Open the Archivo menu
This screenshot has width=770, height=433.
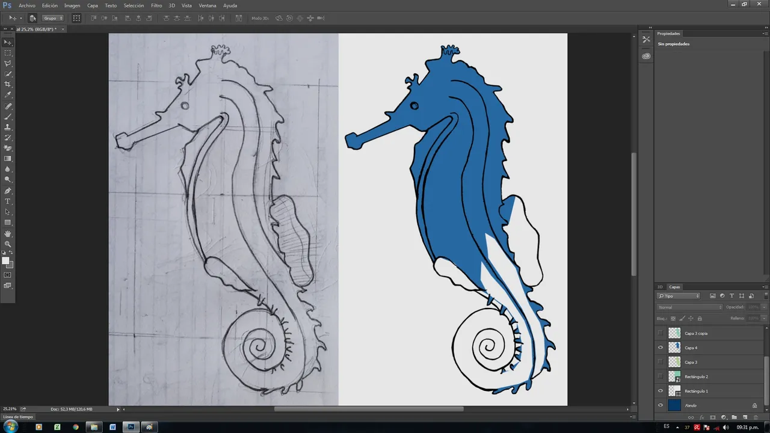(x=27, y=5)
